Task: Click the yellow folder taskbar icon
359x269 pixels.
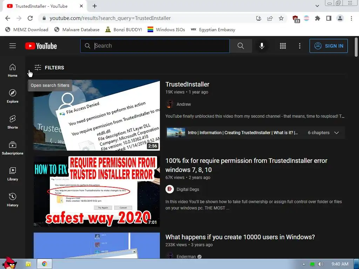Action: [x=28, y=264]
